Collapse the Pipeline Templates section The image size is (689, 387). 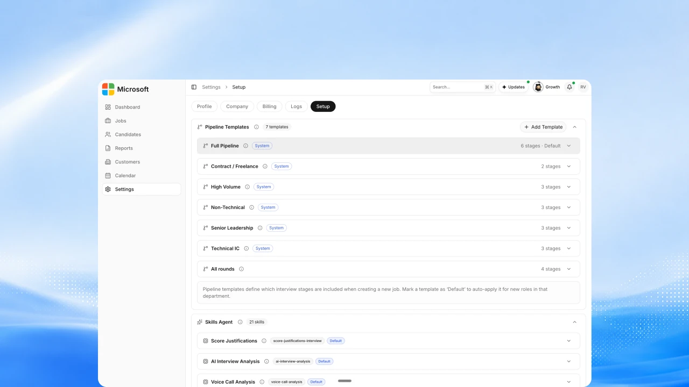[574, 127]
